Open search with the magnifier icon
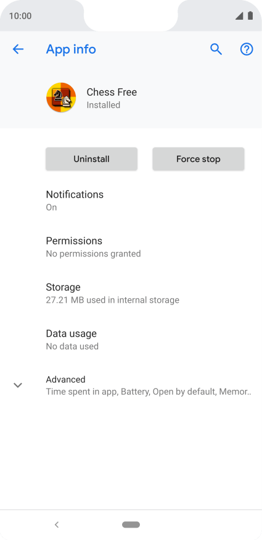Viewport: 262px width, 540px height. (x=216, y=49)
